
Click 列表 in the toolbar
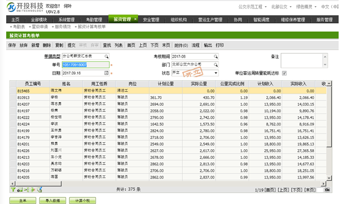(119, 45)
